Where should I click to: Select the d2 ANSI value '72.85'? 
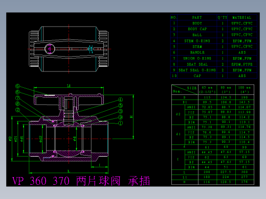click(x=207, y=107)
